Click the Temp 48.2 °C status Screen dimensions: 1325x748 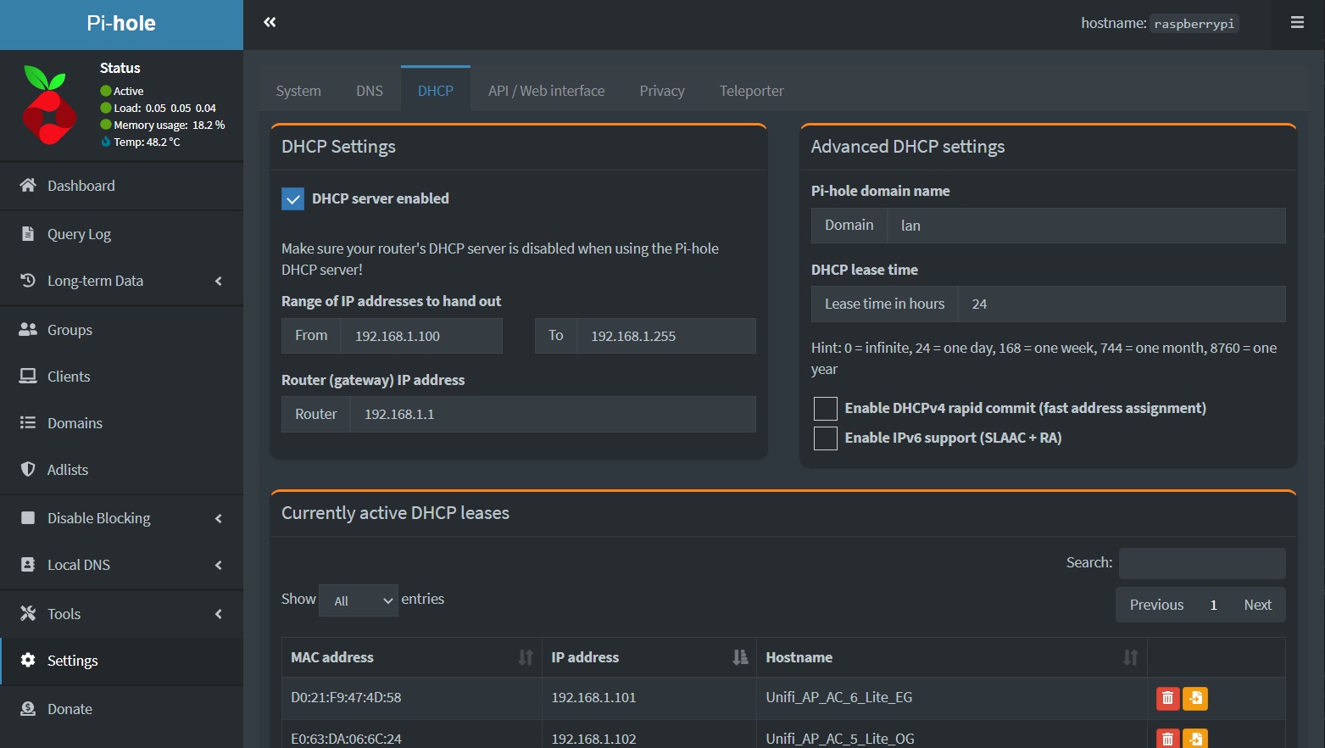[141, 142]
